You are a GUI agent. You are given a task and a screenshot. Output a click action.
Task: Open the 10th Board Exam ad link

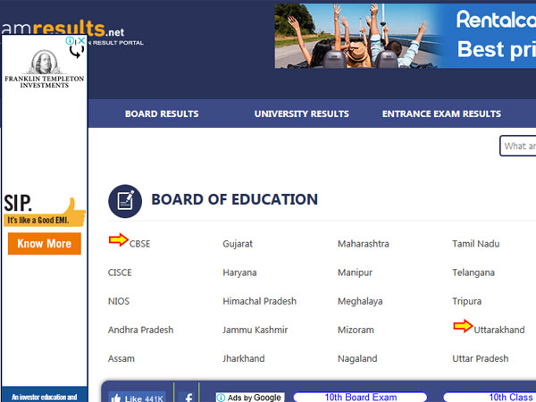tap(360, 398)
